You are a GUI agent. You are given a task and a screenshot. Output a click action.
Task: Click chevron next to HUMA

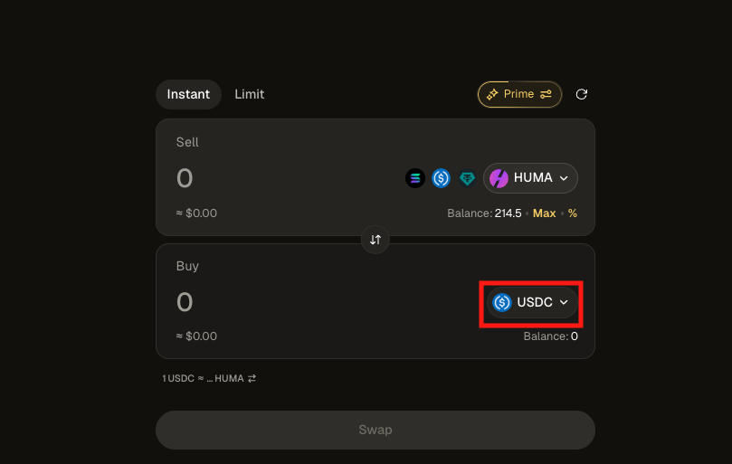564,178
